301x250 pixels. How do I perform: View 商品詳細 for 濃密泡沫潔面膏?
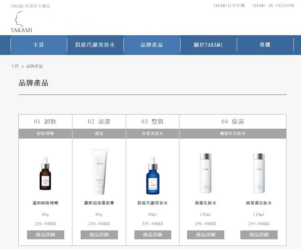coord(99,235)
